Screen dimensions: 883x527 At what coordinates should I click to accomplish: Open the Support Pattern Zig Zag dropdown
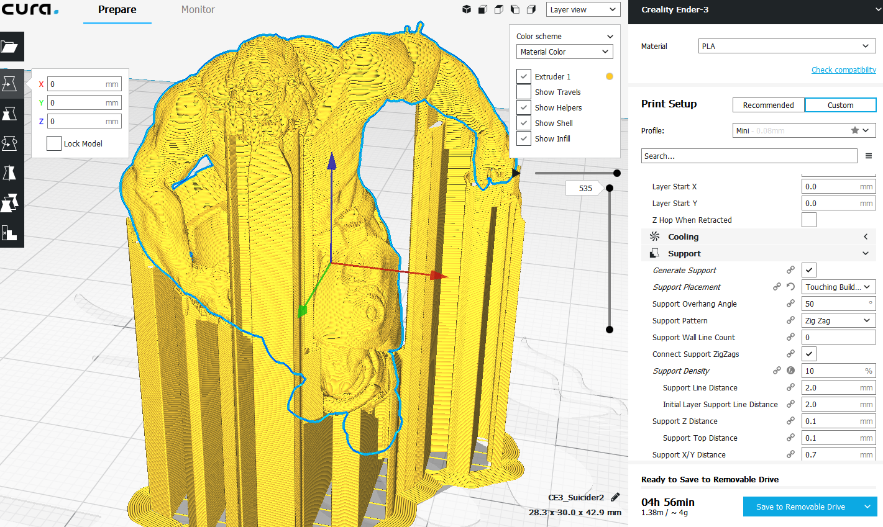[x=839, y=320]
